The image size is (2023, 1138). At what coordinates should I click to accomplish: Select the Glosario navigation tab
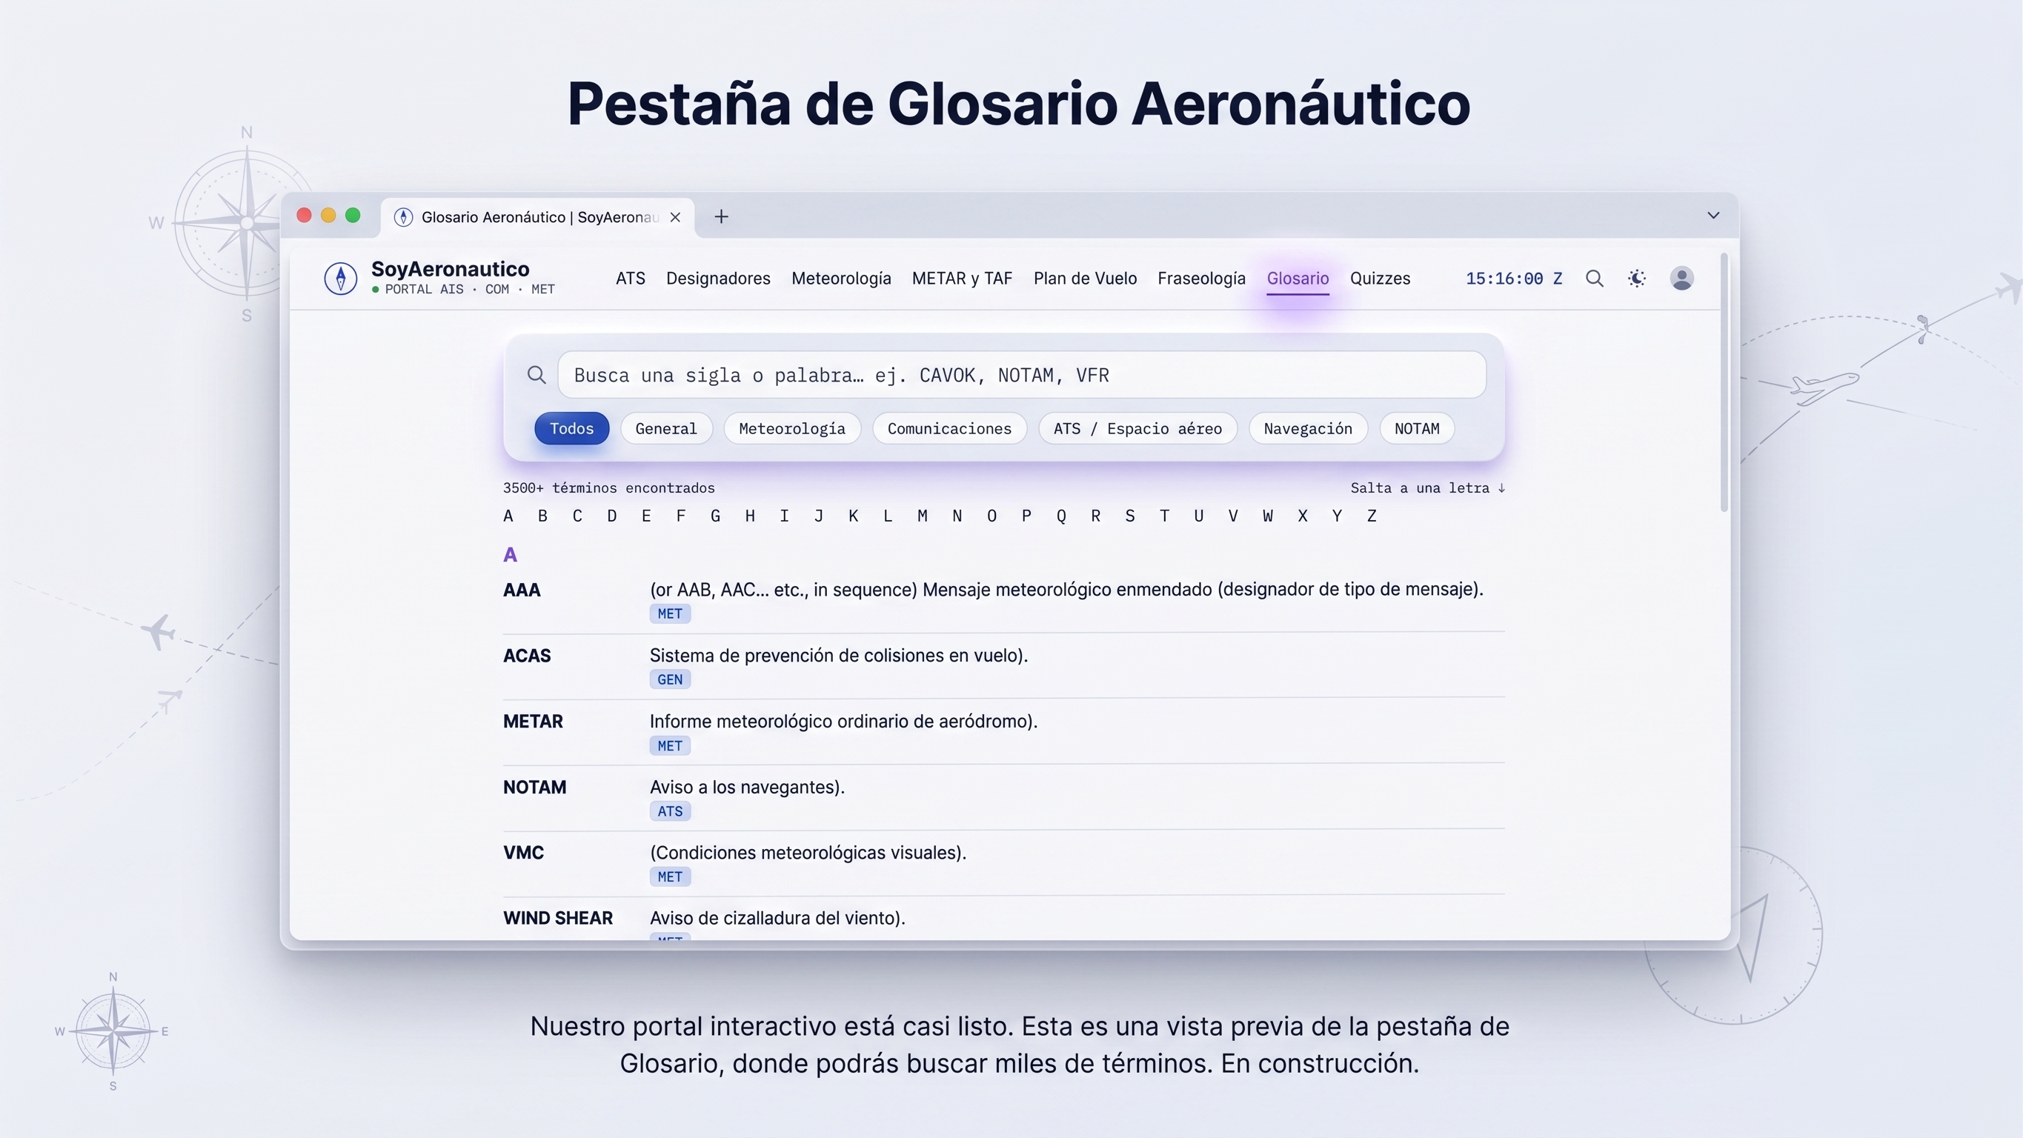pos(1298,278)
